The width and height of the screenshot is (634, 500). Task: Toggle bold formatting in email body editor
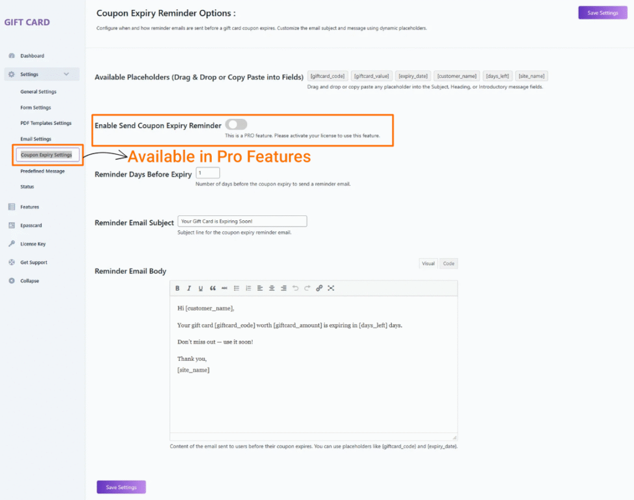click(178, 288)
